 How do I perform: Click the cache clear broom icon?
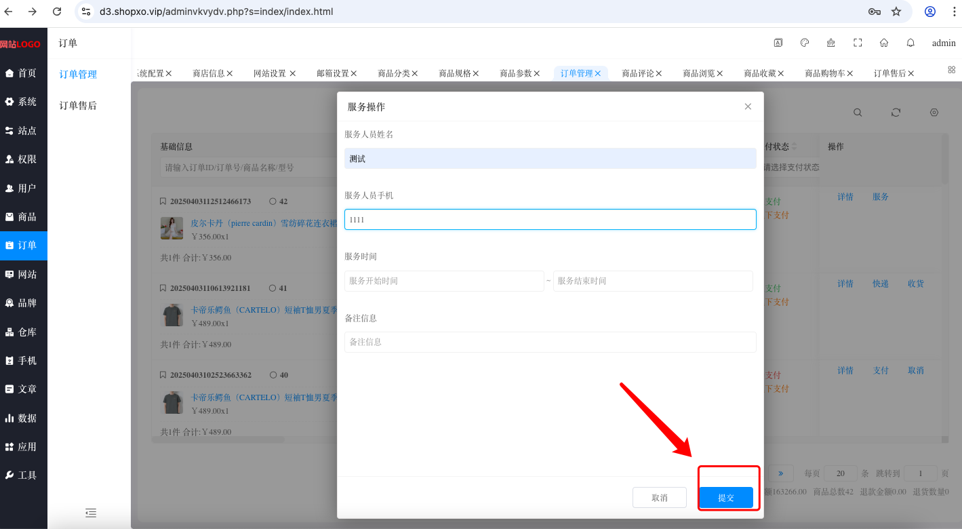(831, 43)
